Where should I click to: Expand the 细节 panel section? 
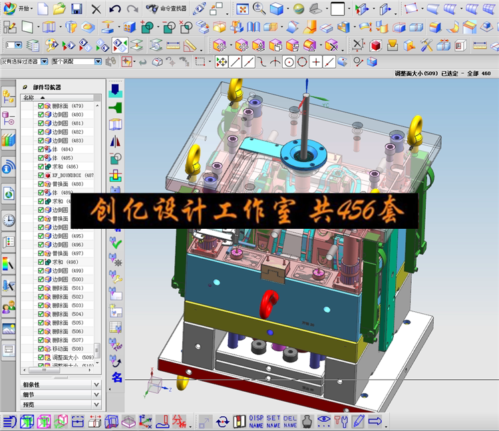tap(61, 394)
